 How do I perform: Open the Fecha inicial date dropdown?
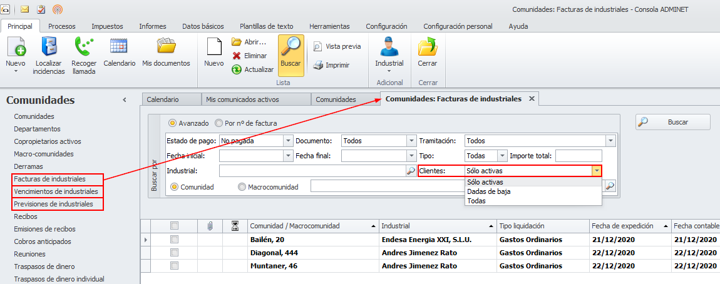tap(289, 156)
